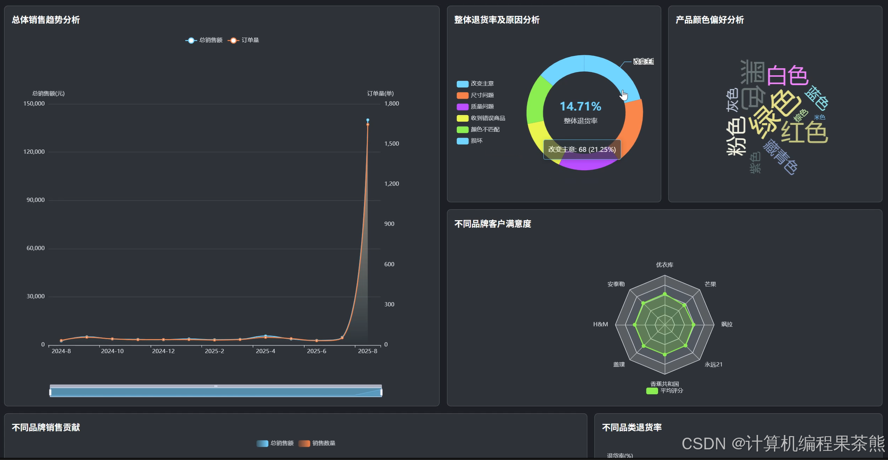Click the 永远21 radar axis label
Viewport: 888px width, 460px height.
(714, 365)
